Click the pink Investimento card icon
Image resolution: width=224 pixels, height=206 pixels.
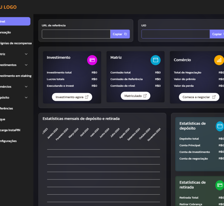click(x=92, y=60)
